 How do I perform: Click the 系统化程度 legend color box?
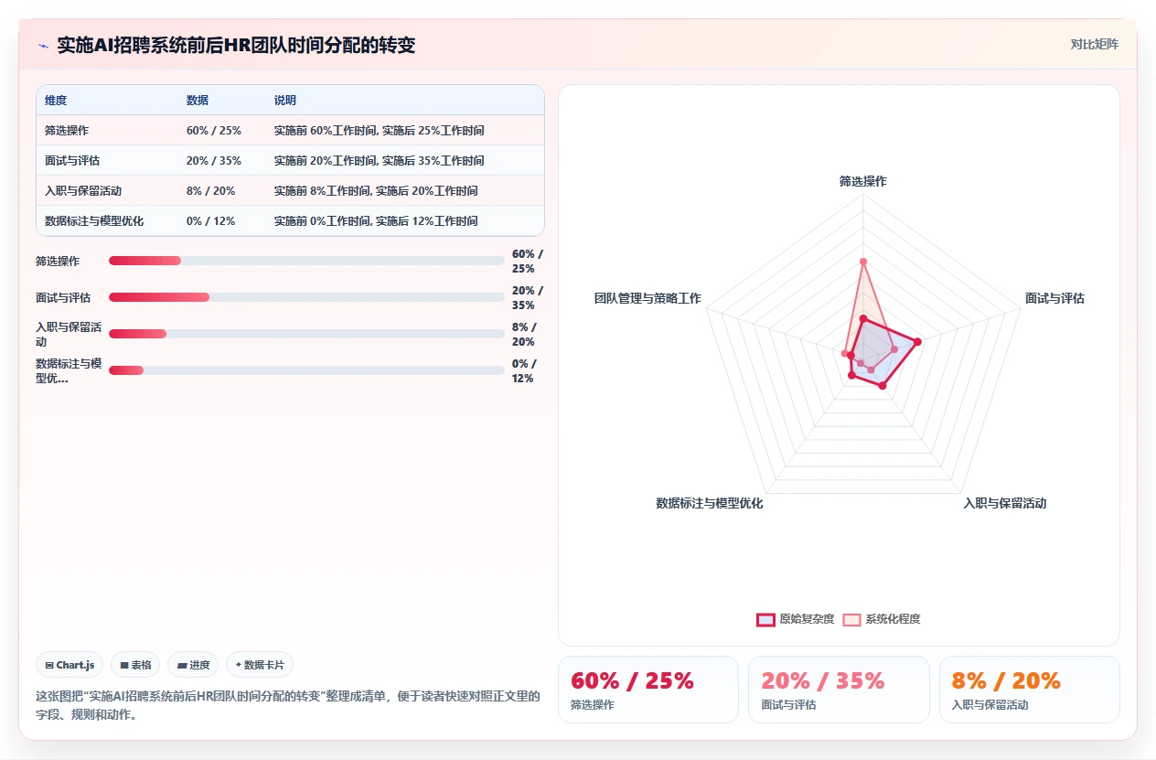[x=851, y=619]
